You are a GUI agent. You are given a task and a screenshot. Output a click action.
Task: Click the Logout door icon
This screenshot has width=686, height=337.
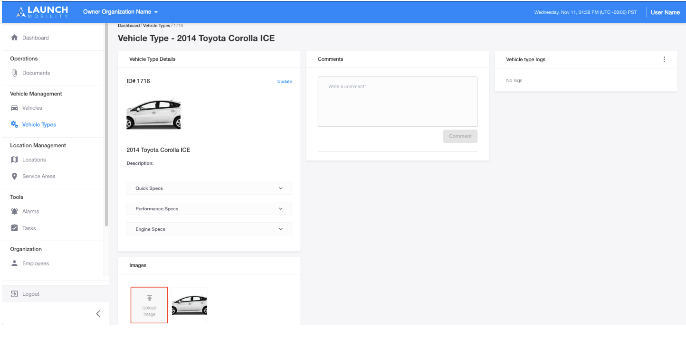coord(14,294)
